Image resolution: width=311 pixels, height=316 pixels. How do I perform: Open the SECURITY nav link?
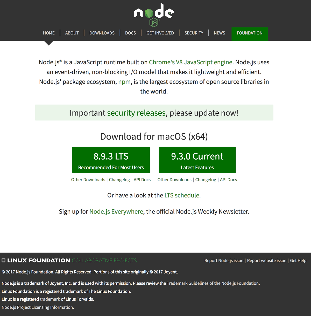(x=194, y=33)
